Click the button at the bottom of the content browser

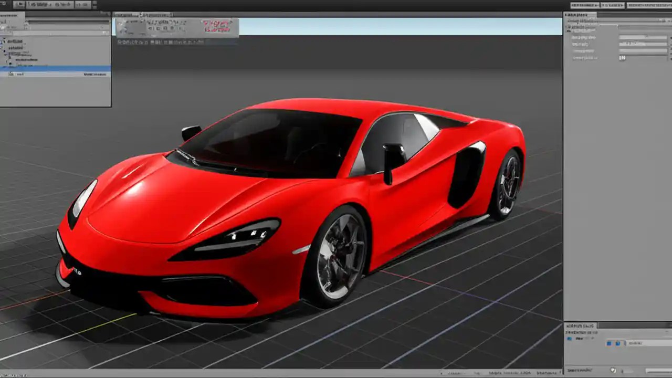pyautogui.click(x=646, y=371)
